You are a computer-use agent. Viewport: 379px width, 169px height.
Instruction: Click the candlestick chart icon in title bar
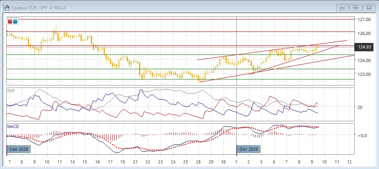[6, 7]
